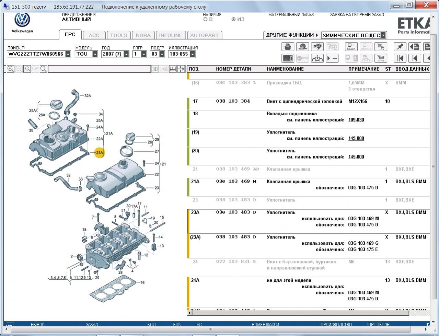Open the ПОИСК FI VIN dropdown

(x=68, y=54)
